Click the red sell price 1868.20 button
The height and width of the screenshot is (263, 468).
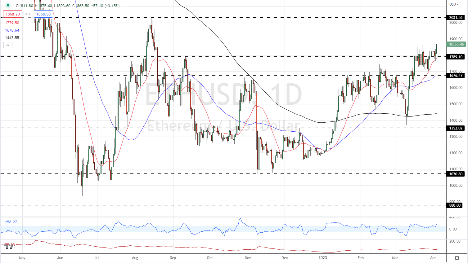click(x=12, y=14)
